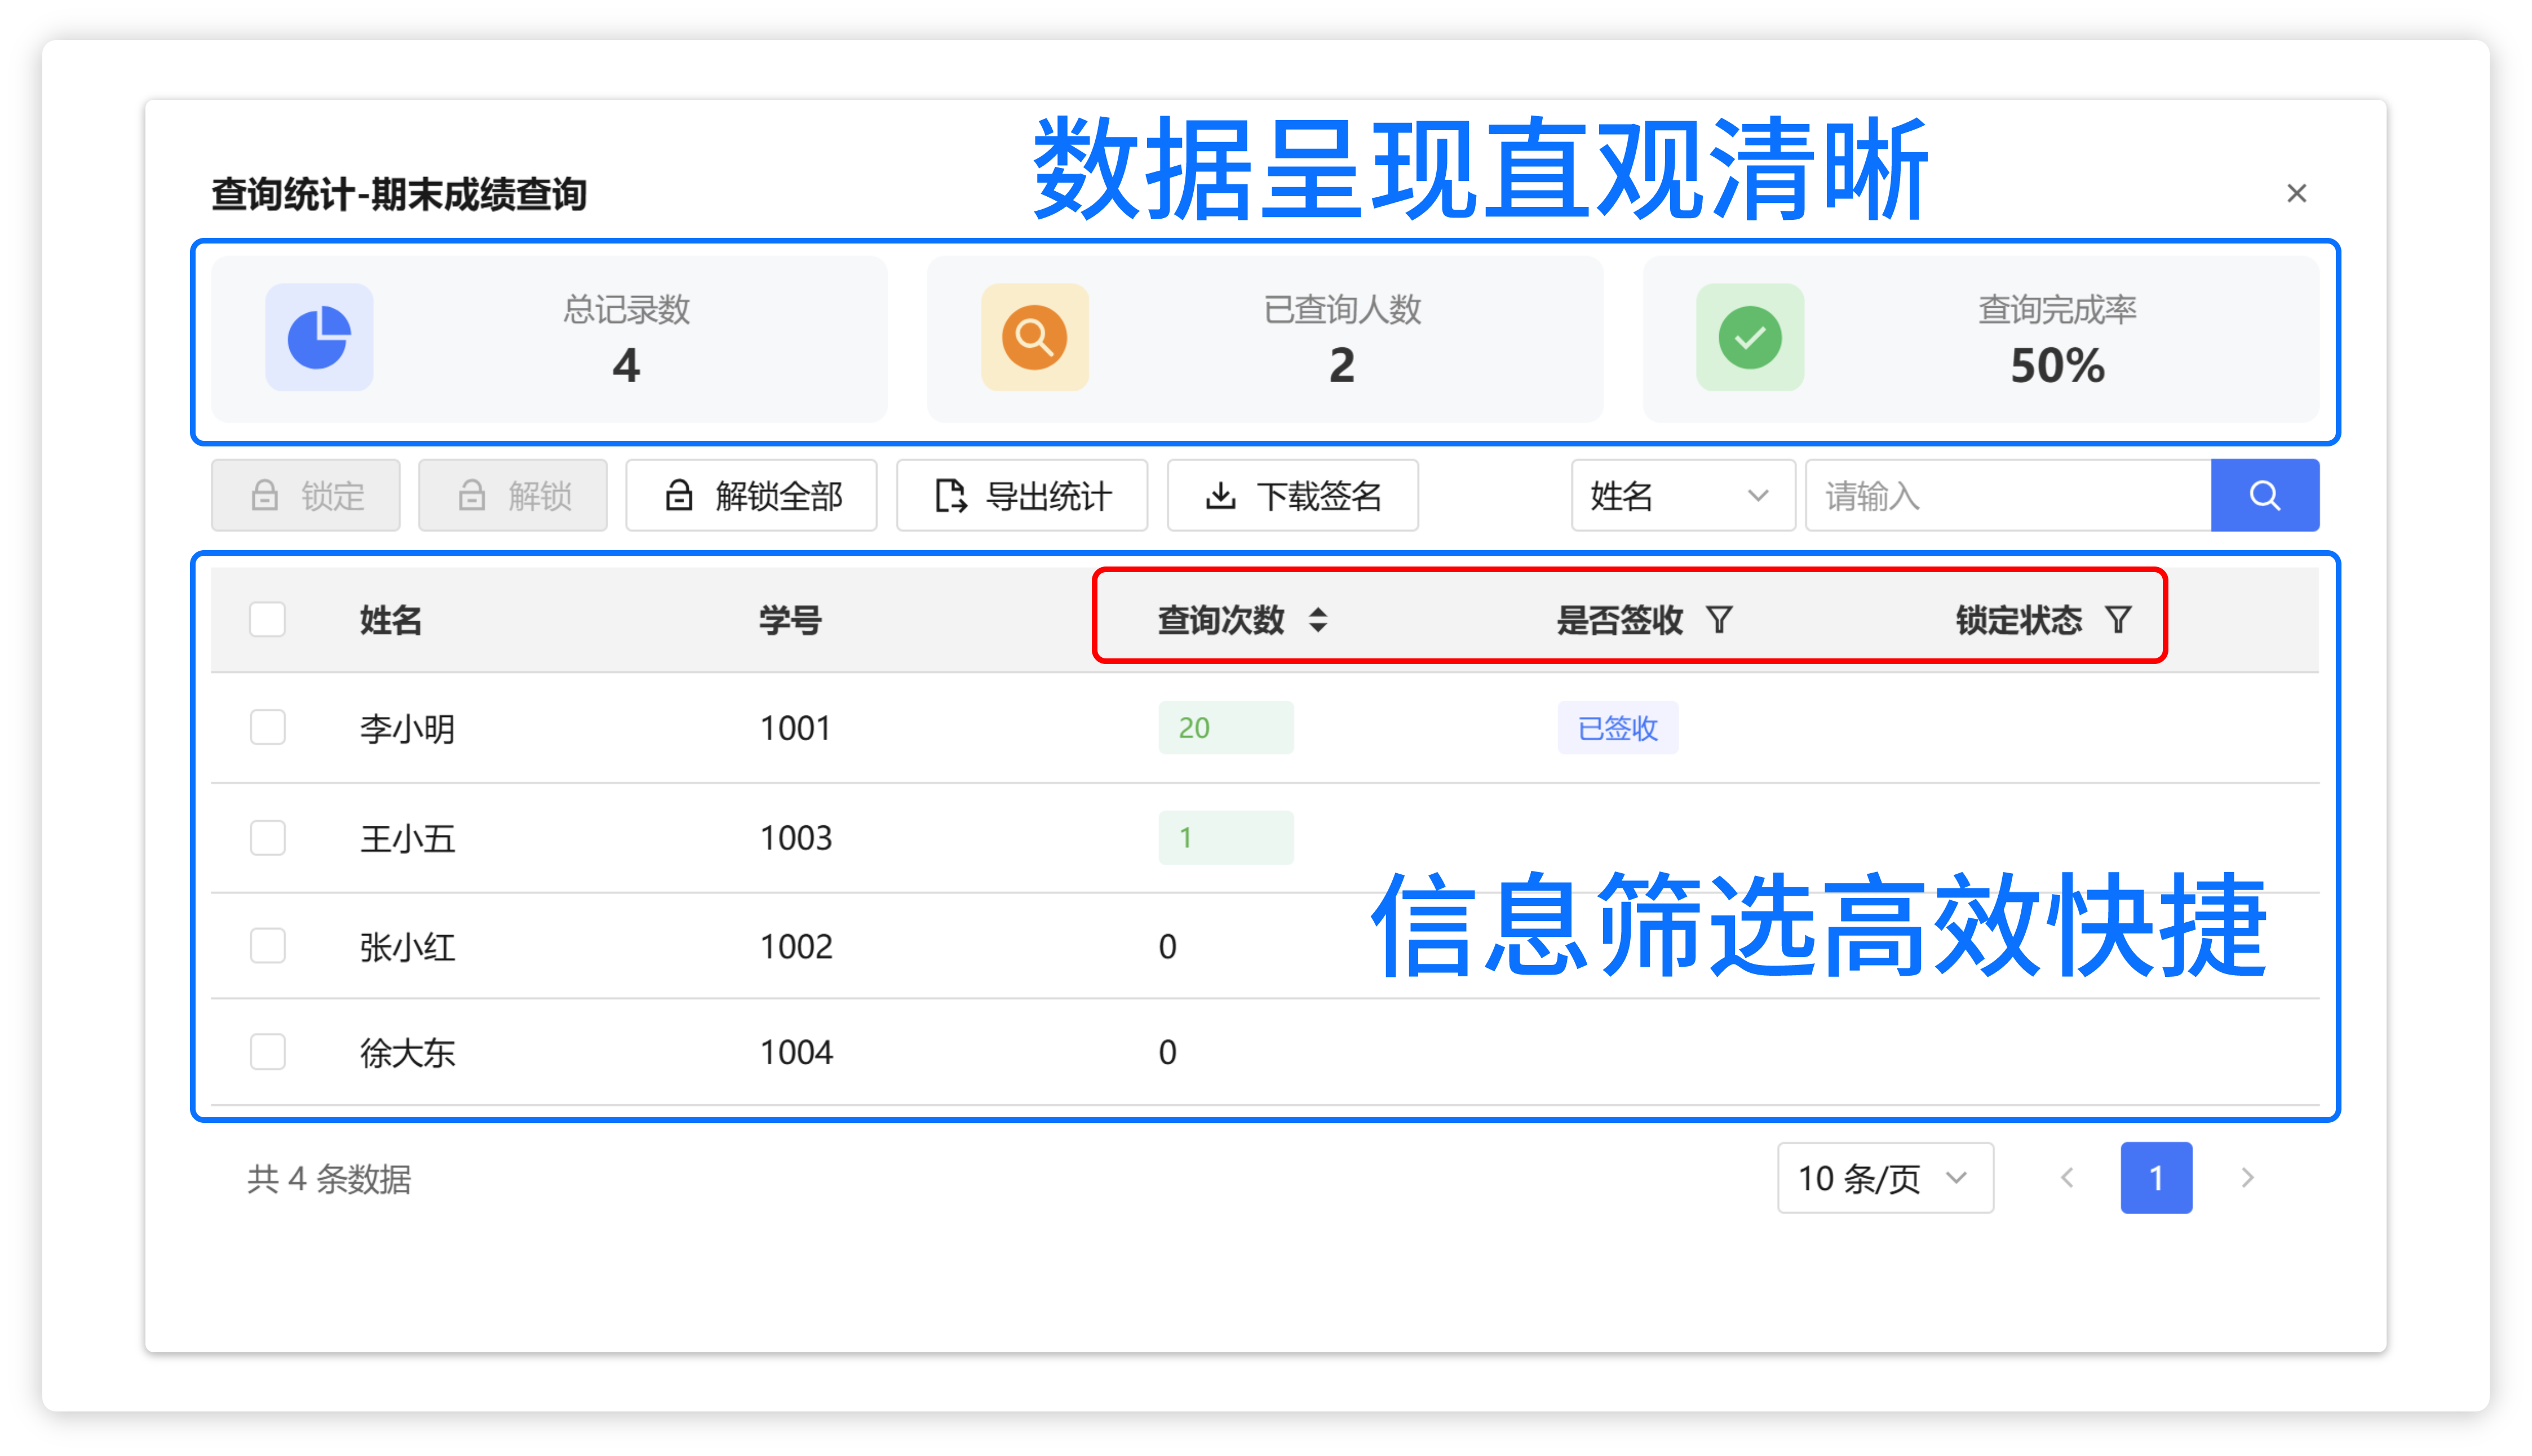
Task: Check the row checkbox for 王小五
Action: [267, 837]
